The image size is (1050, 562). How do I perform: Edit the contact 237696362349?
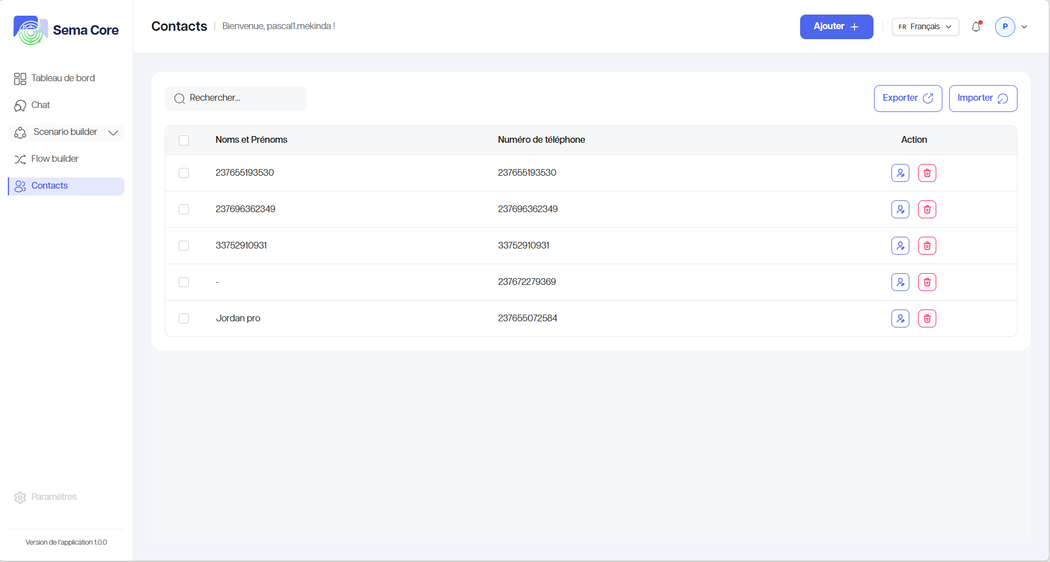(900, 209)
